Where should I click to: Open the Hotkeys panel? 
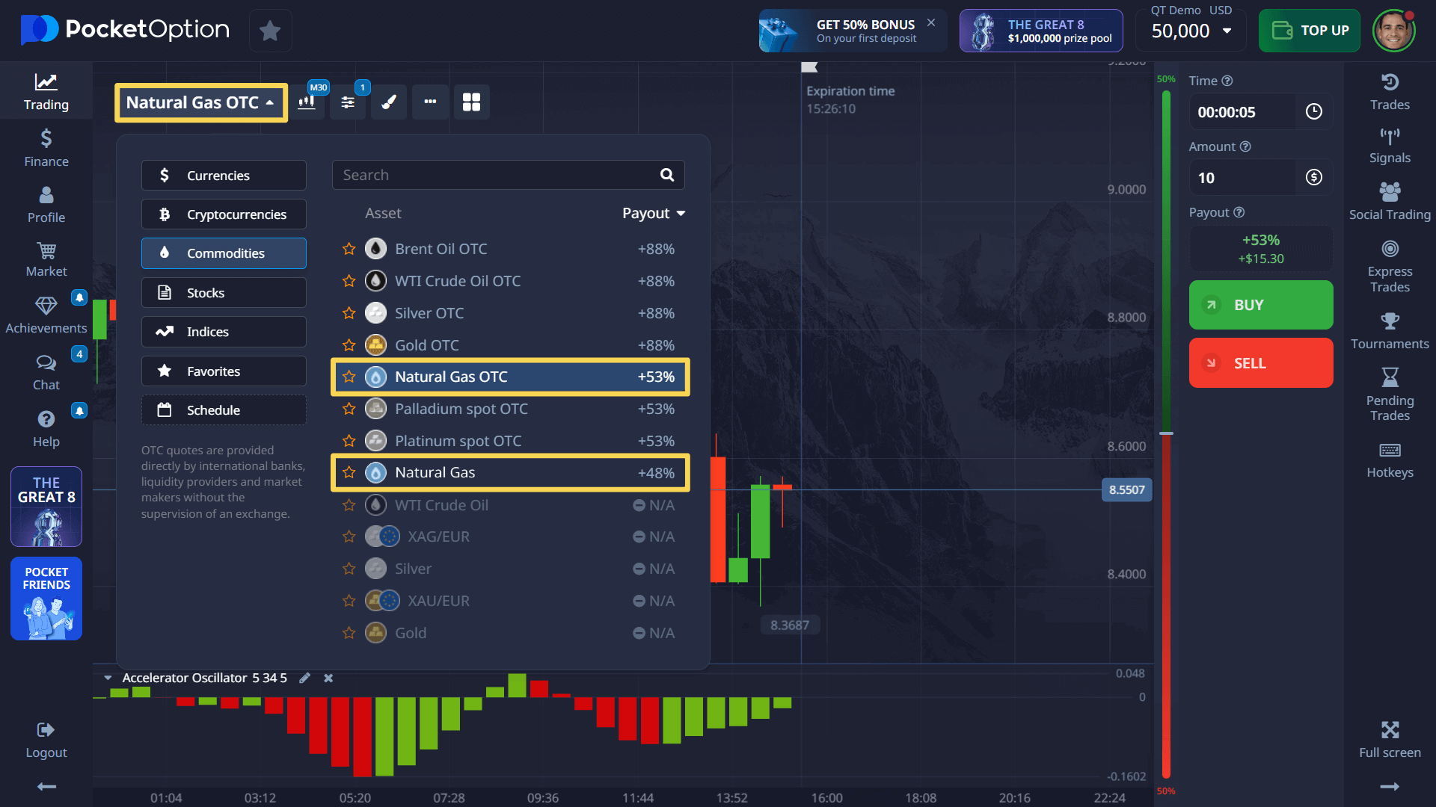point(1389,460)
